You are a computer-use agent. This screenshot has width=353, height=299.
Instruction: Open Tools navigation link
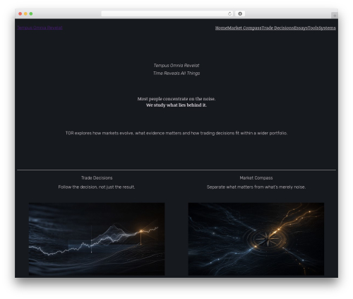313,28
